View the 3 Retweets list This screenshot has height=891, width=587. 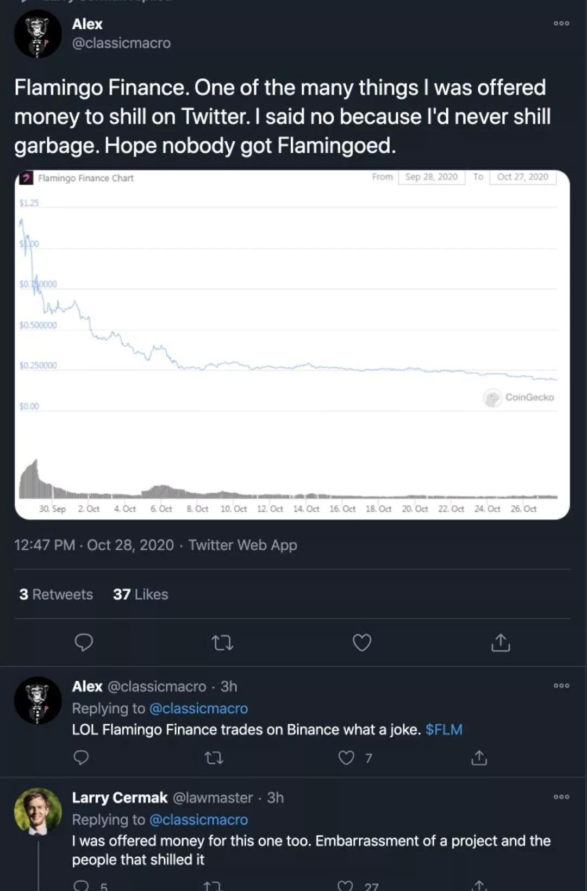point(56,594)
